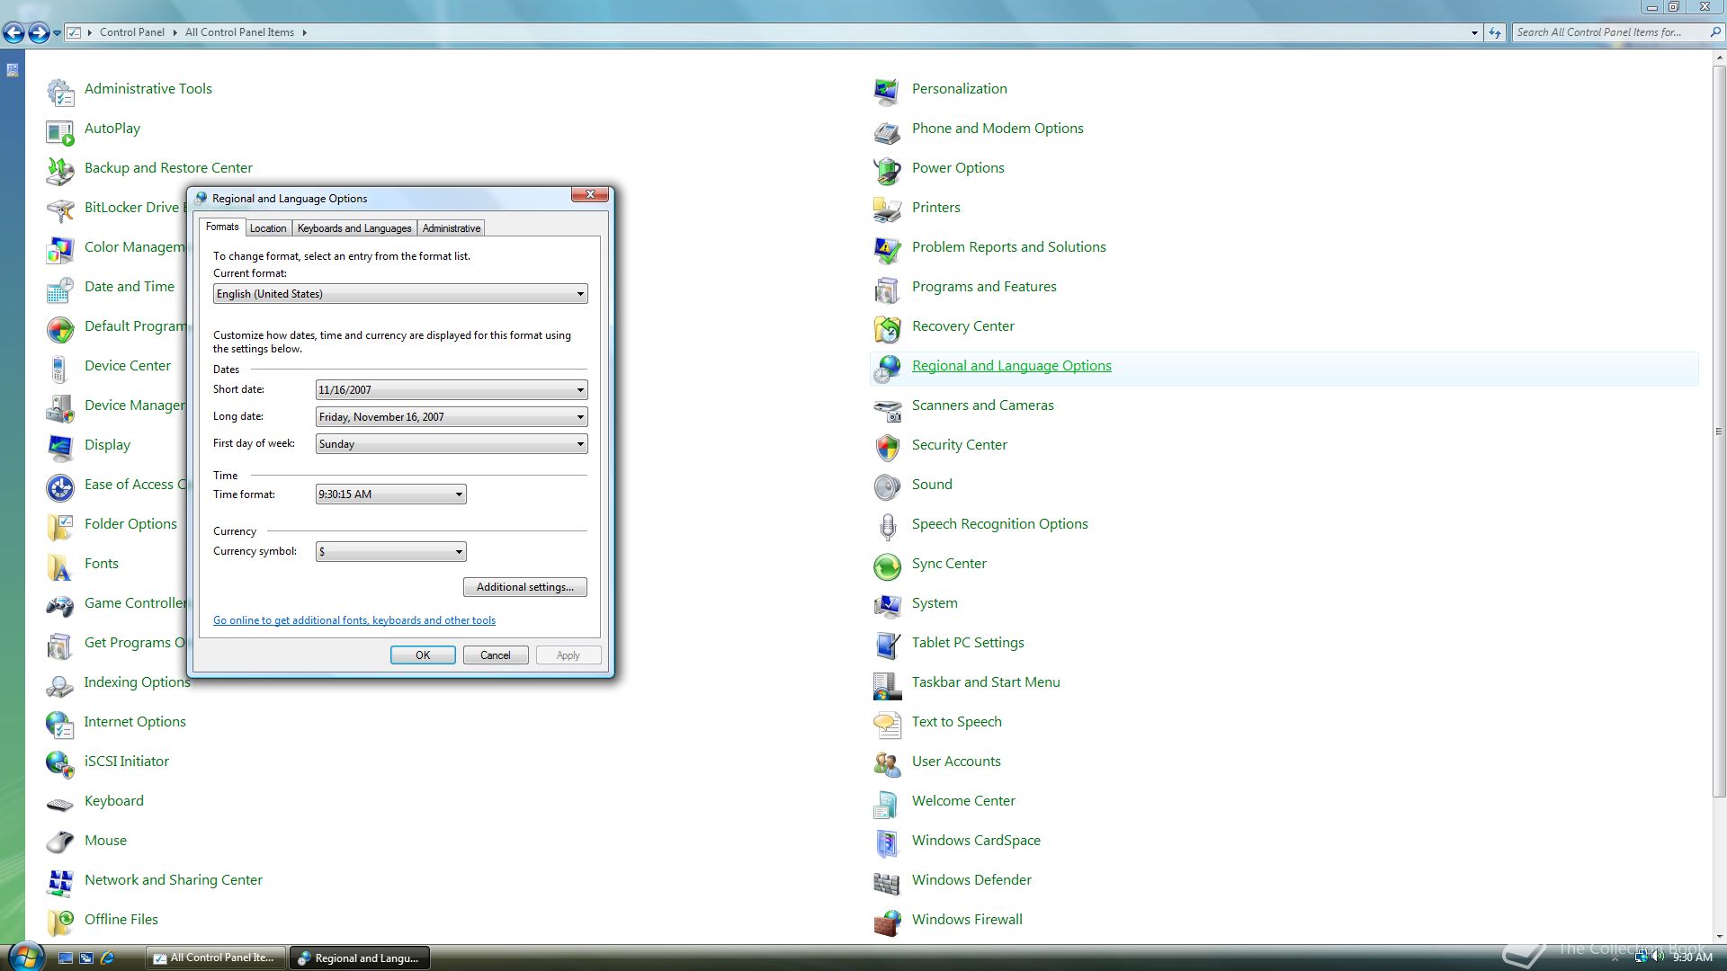This screenshot has height=971, width=1727.
Task: Click the taskbar clock showing 9:30 AM
Action: point(1692,958)
